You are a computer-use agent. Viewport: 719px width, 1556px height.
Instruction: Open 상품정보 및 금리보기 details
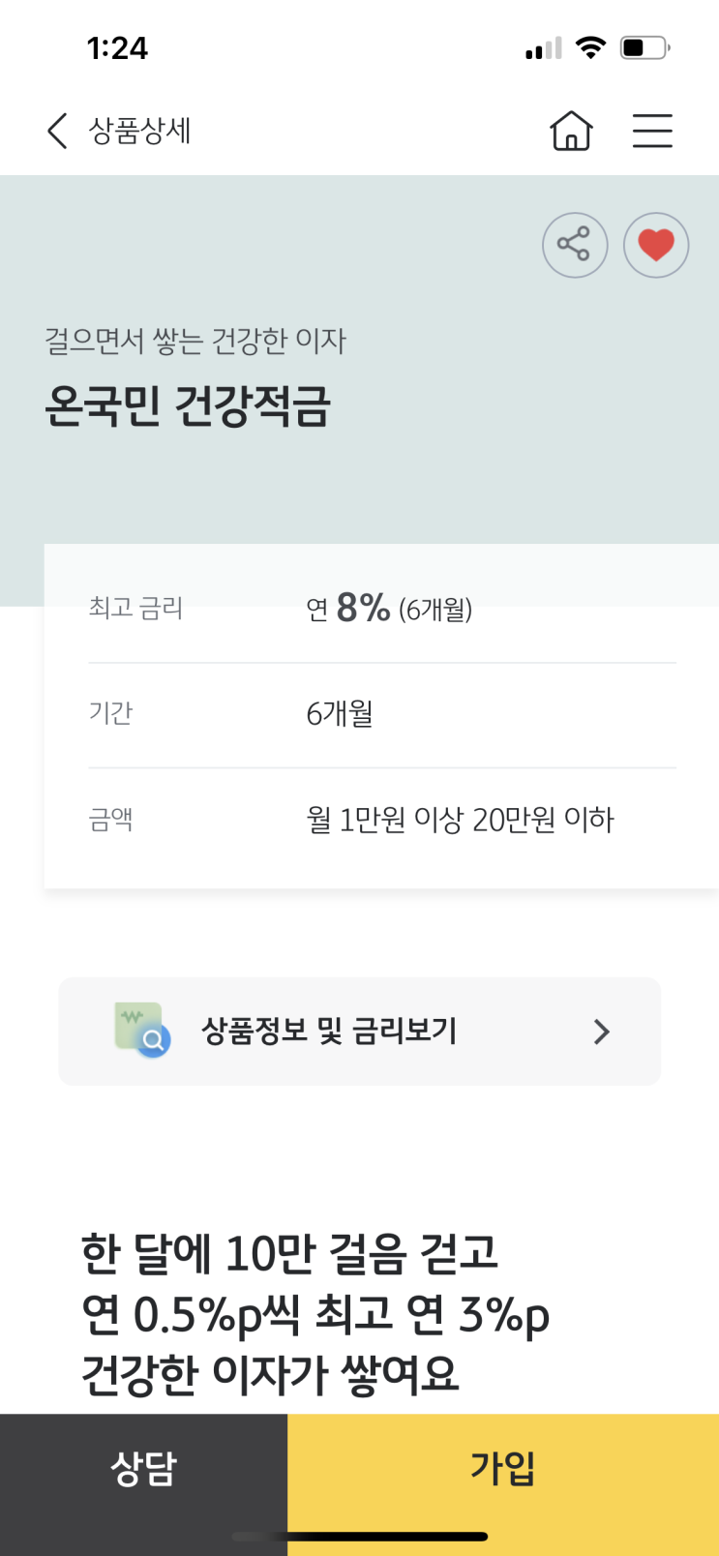coord(329,1032)
